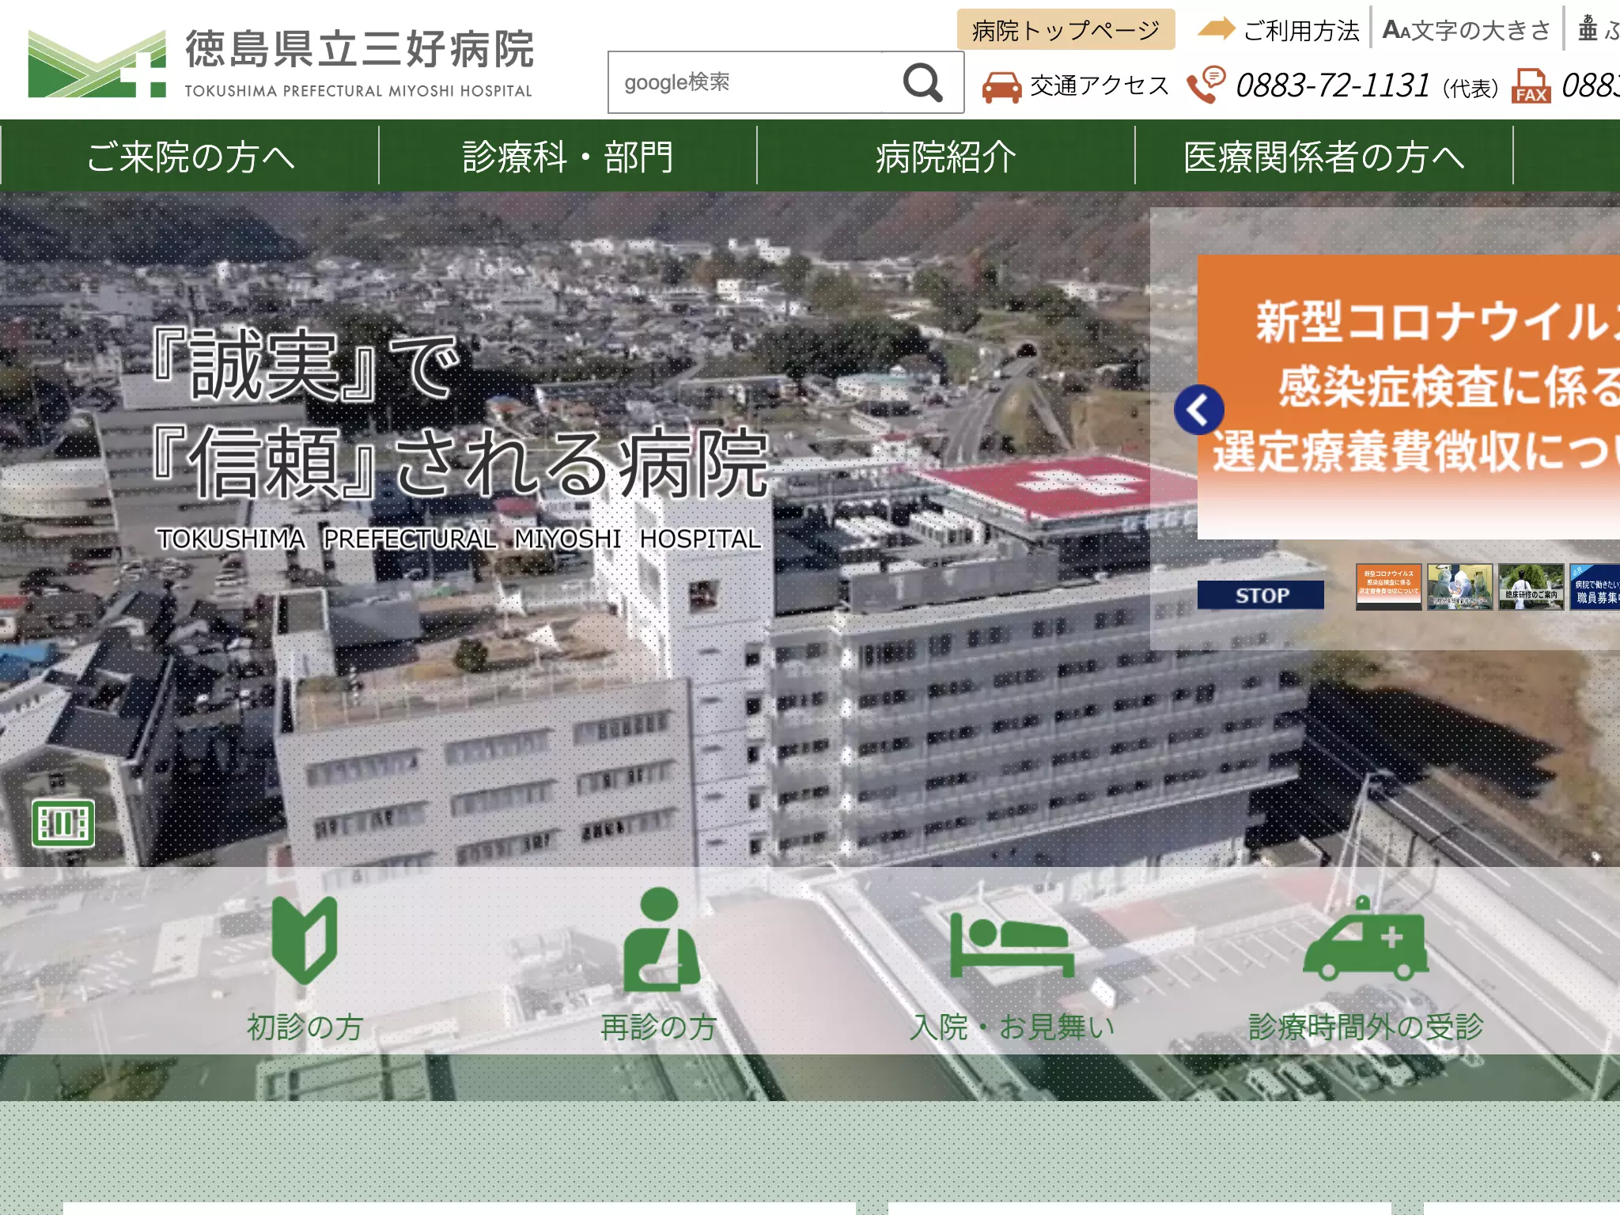Viewport: 1620px width, 1215px height.
Task: Stop the banner slideshow with STOP
Action: click(x=1261, y=595)
